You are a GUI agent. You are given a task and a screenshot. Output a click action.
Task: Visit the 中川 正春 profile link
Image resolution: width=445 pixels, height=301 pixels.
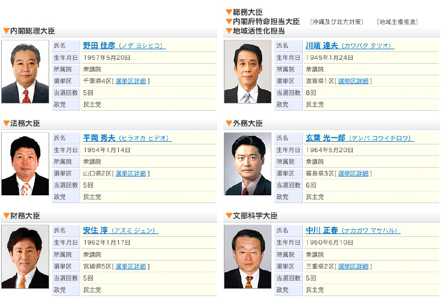(322, 230)
